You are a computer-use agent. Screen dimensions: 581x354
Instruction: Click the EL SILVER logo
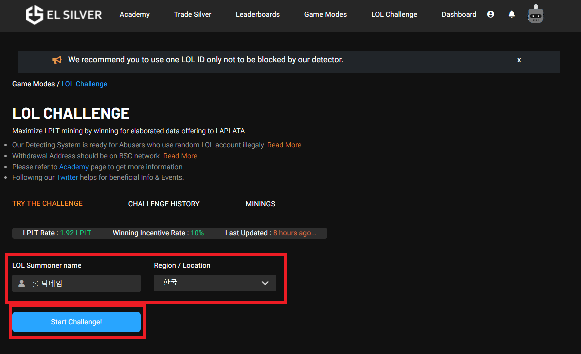tap(64, 15)
